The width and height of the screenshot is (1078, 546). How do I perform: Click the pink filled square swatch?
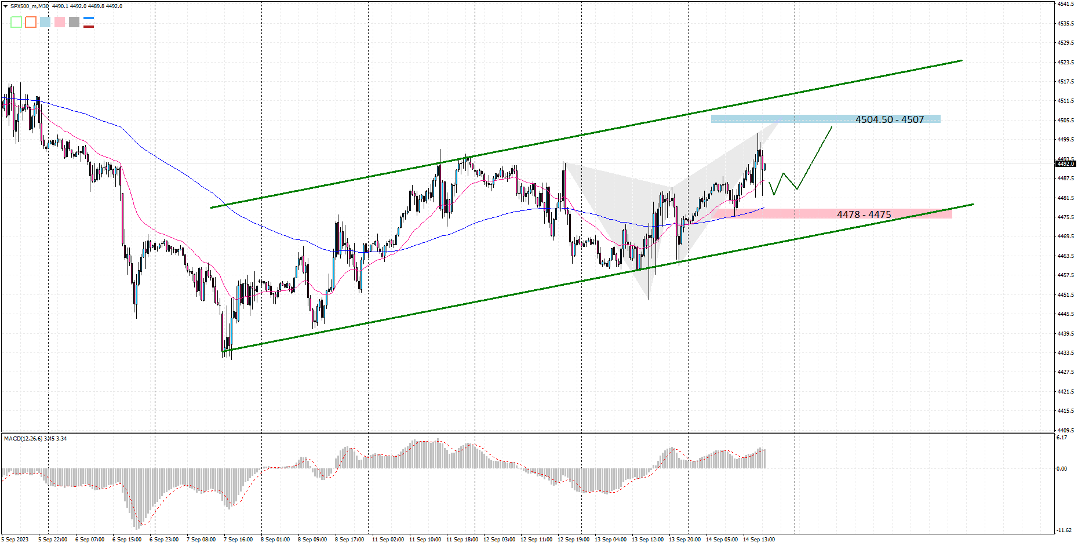pyautogui.click(x=60, y=22)
